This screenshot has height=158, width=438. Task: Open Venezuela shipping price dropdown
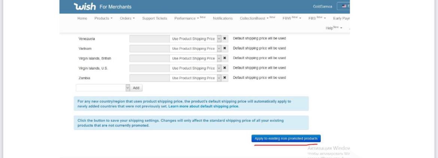(x=195, y=39)
